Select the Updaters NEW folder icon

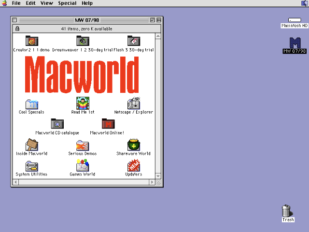tap(134, 165)
